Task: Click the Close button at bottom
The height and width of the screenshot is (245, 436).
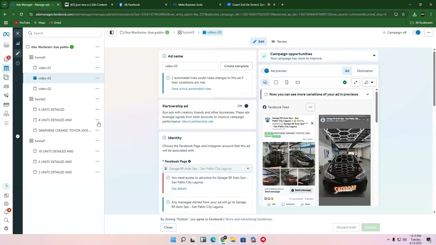Action: tap(168, 227)
